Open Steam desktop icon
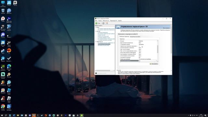The image size is (208, 117). point(3,51)
